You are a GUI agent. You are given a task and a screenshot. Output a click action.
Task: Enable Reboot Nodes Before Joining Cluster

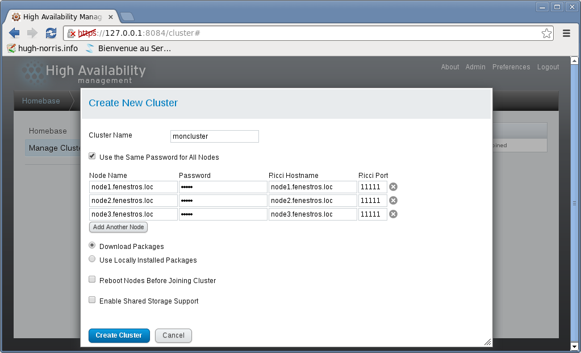click(x=92, y=280)
